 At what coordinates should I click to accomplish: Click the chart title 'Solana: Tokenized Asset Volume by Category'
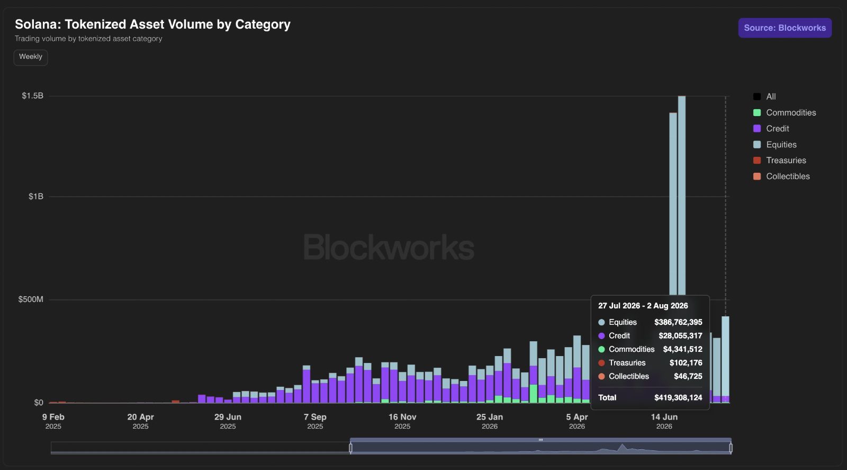click(x=152, y=24)
